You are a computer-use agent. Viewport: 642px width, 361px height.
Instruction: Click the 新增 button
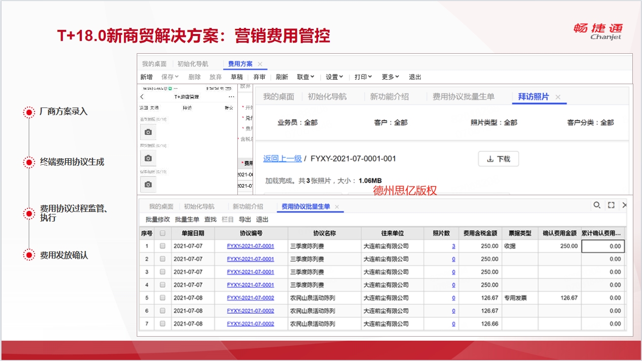[146, 77]
